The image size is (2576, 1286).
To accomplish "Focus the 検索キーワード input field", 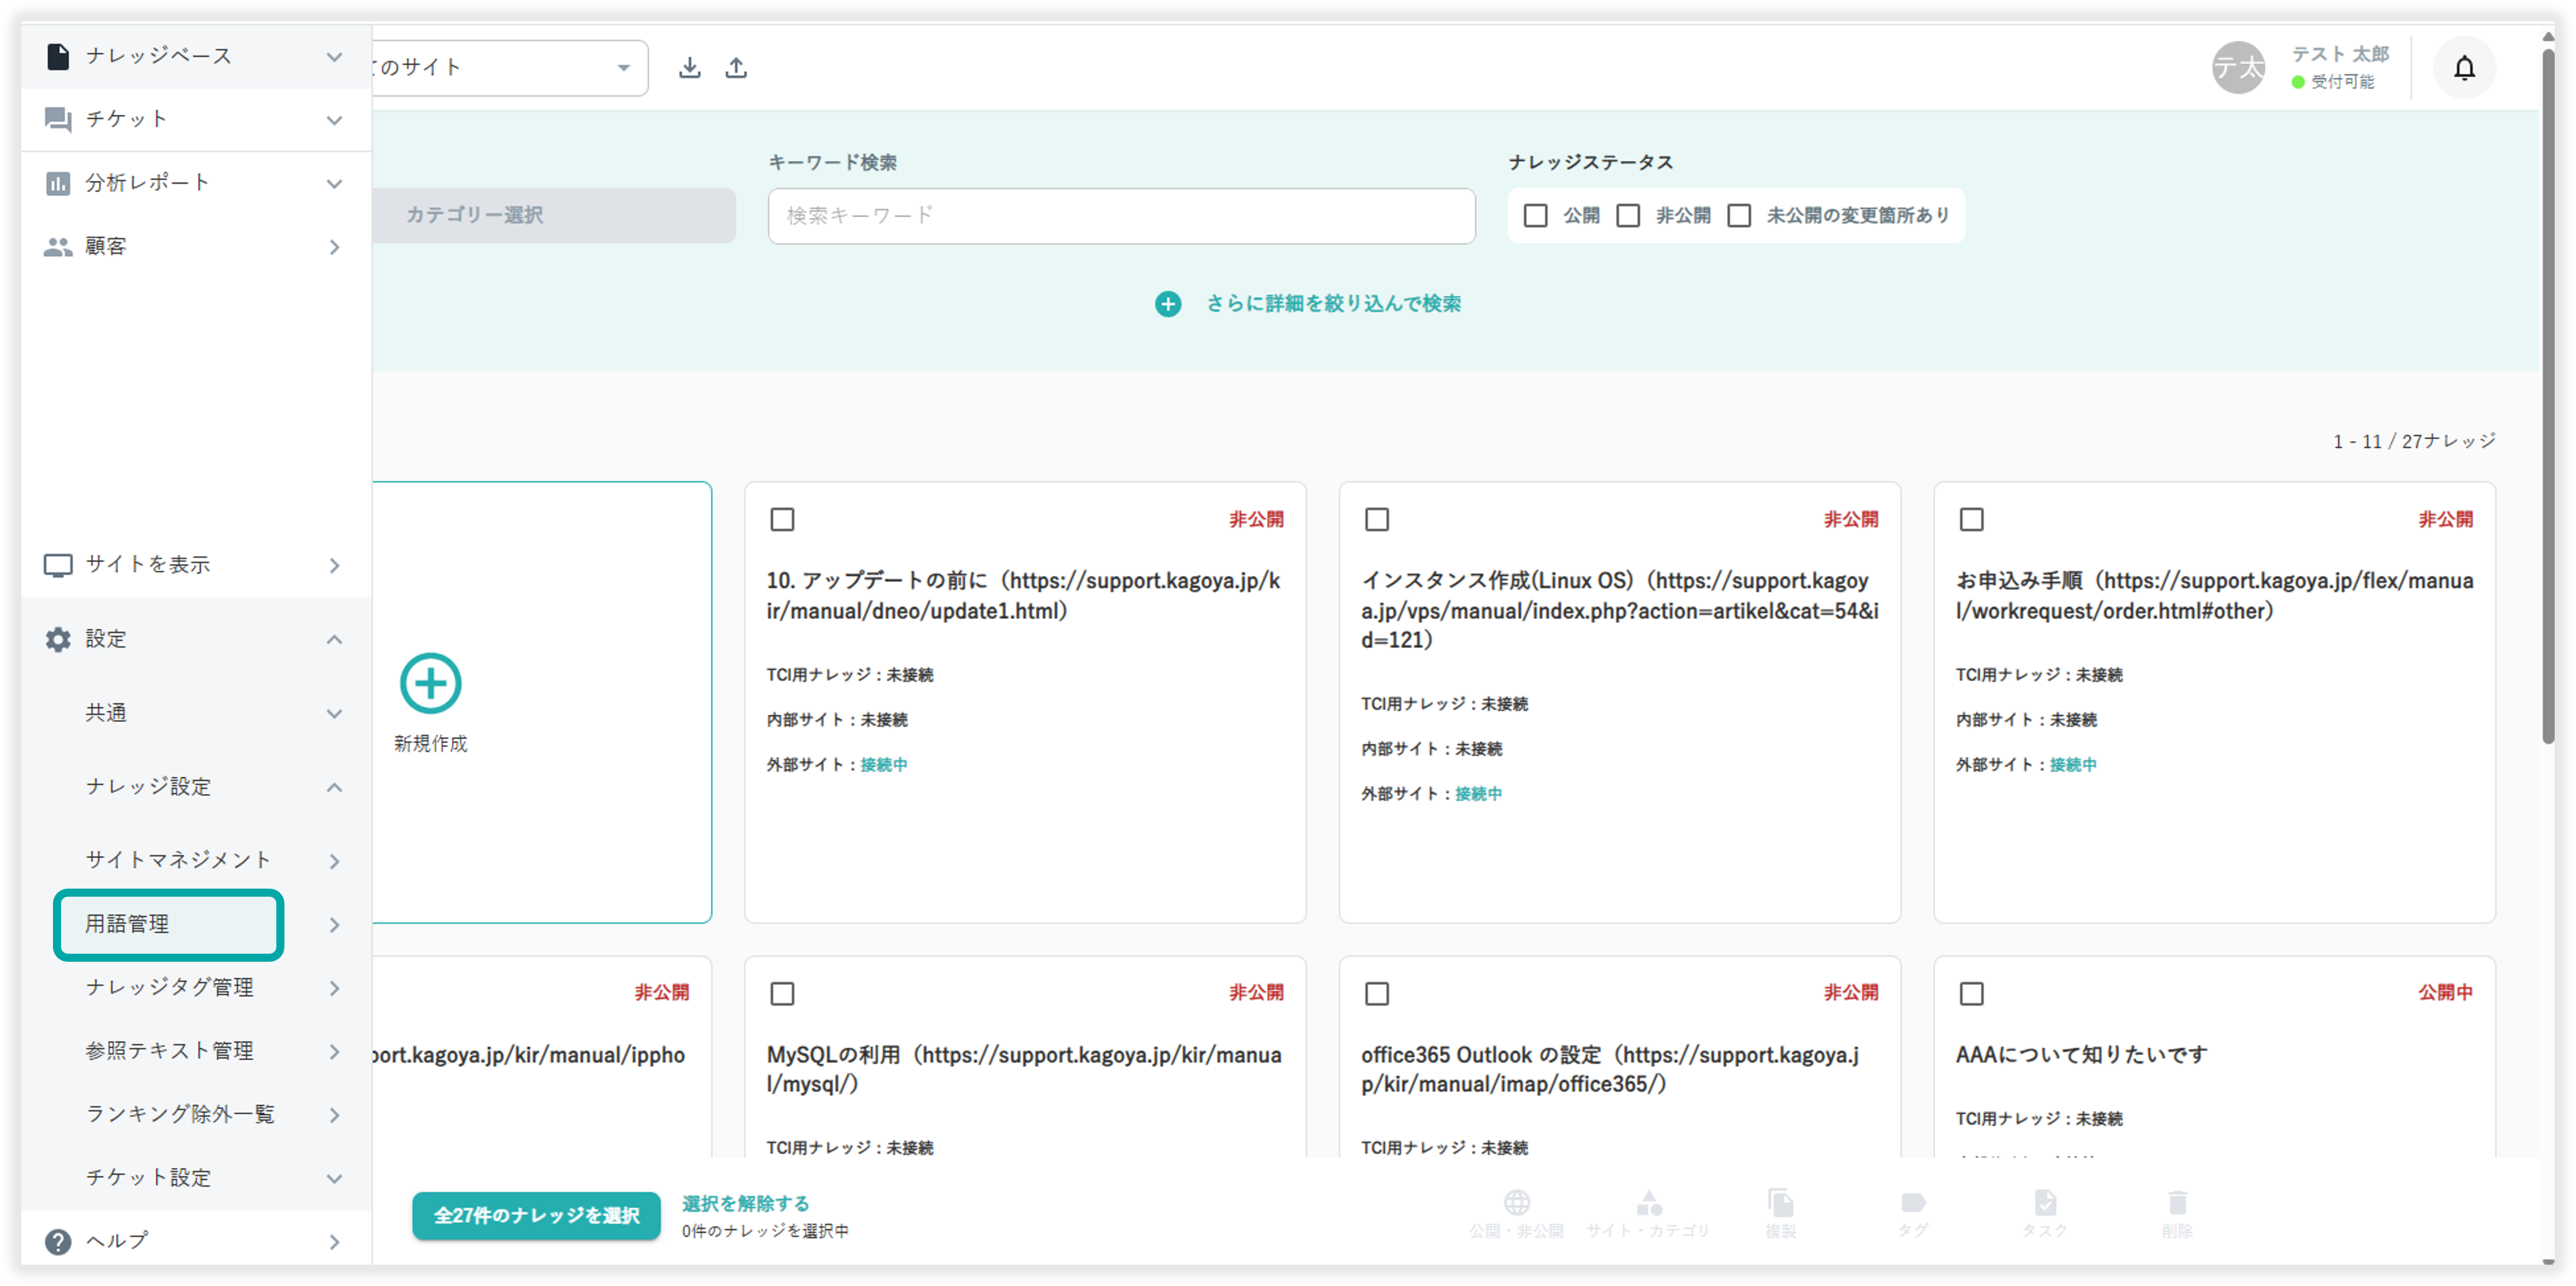I will (1120, 216).
